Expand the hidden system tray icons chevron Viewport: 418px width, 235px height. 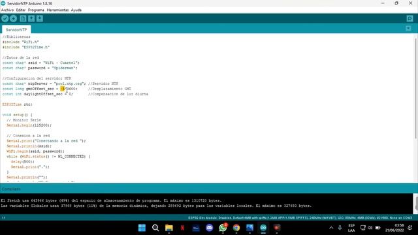(331, 228)
